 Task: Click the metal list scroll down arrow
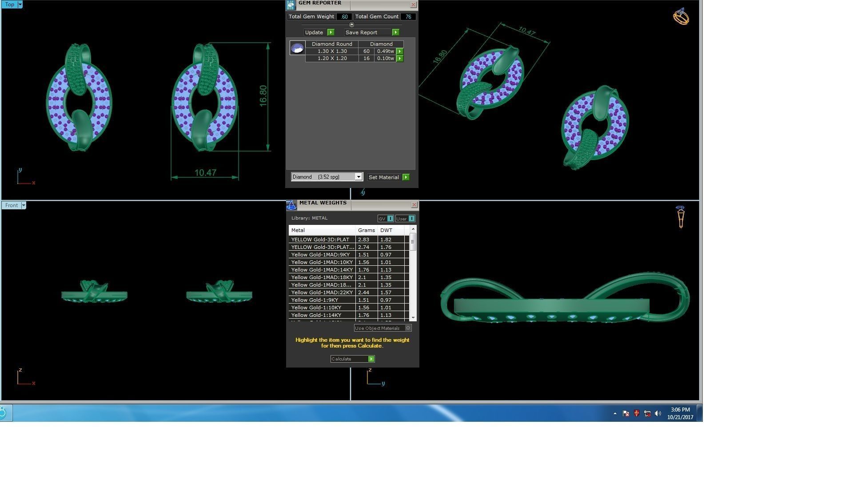pyautogui.click(x=413, y=318)
